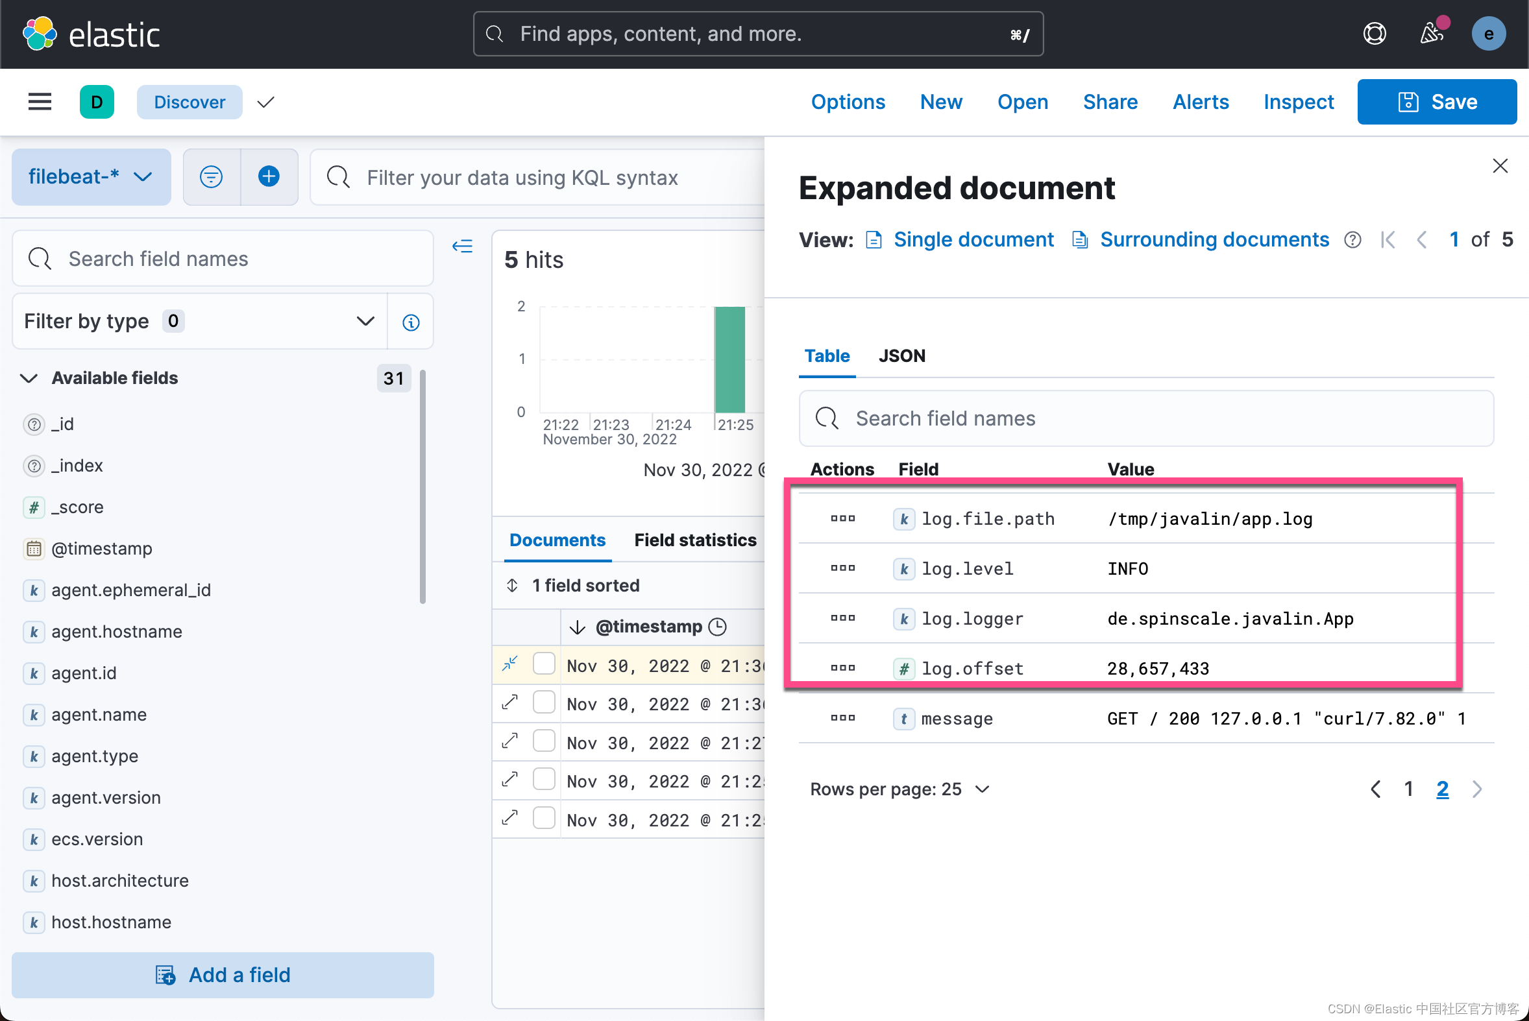Viewport: 1529px width, 1021px height.
Task: Click the add filter plus icon
Action: [x=269, y=176]
